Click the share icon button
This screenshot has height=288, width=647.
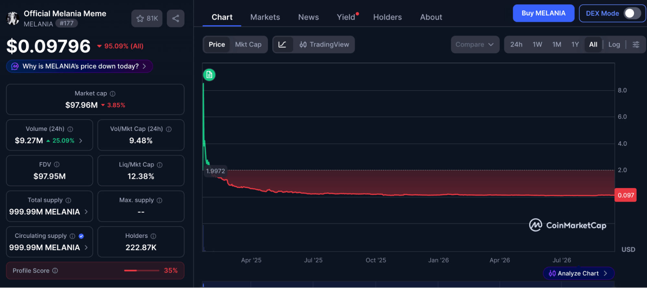tap(175, 18)
